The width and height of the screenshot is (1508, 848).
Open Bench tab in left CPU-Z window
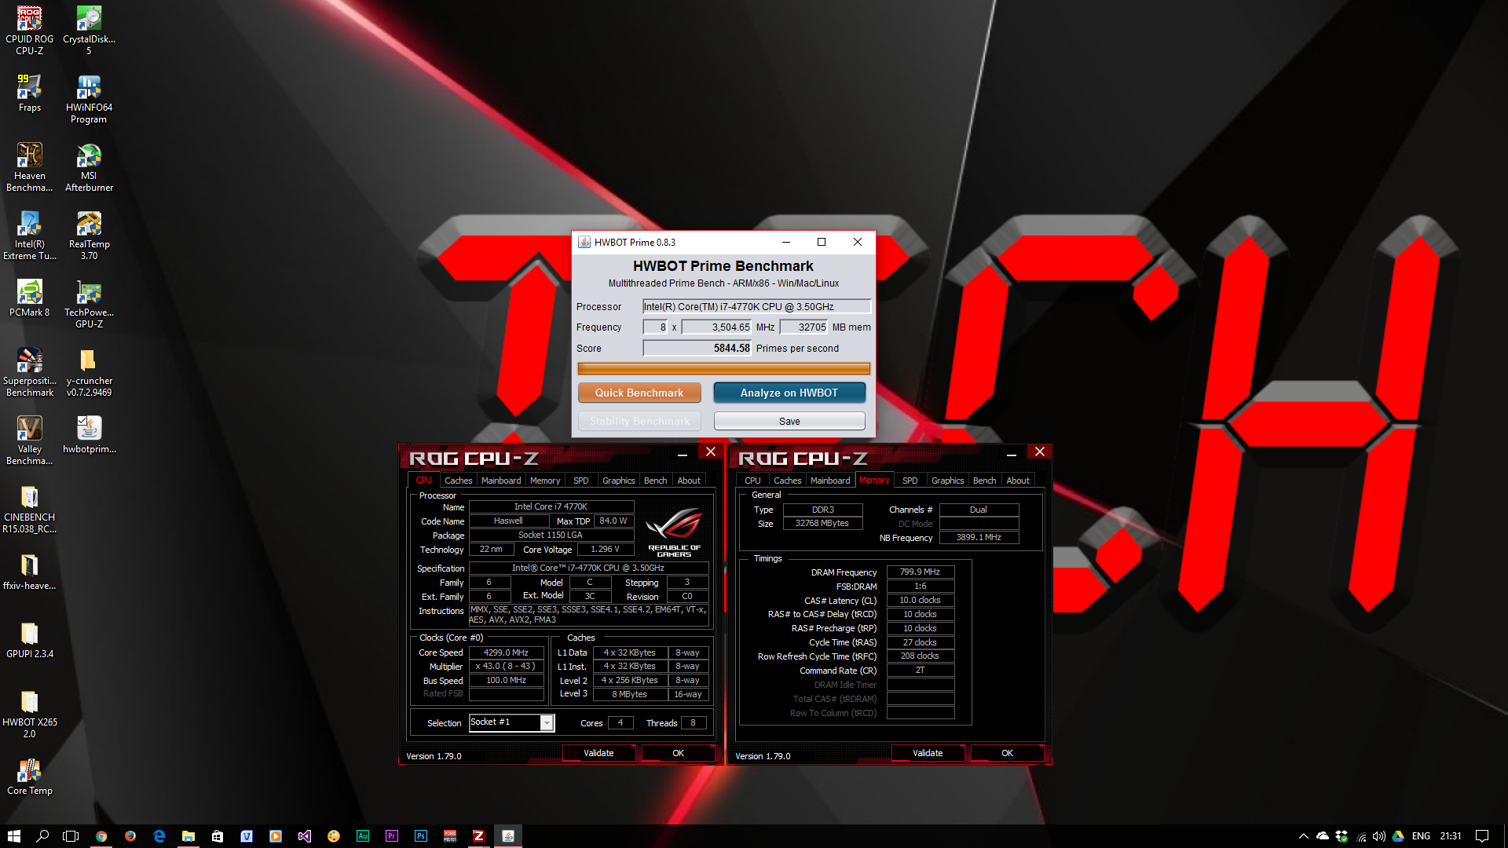coord(656,481)
